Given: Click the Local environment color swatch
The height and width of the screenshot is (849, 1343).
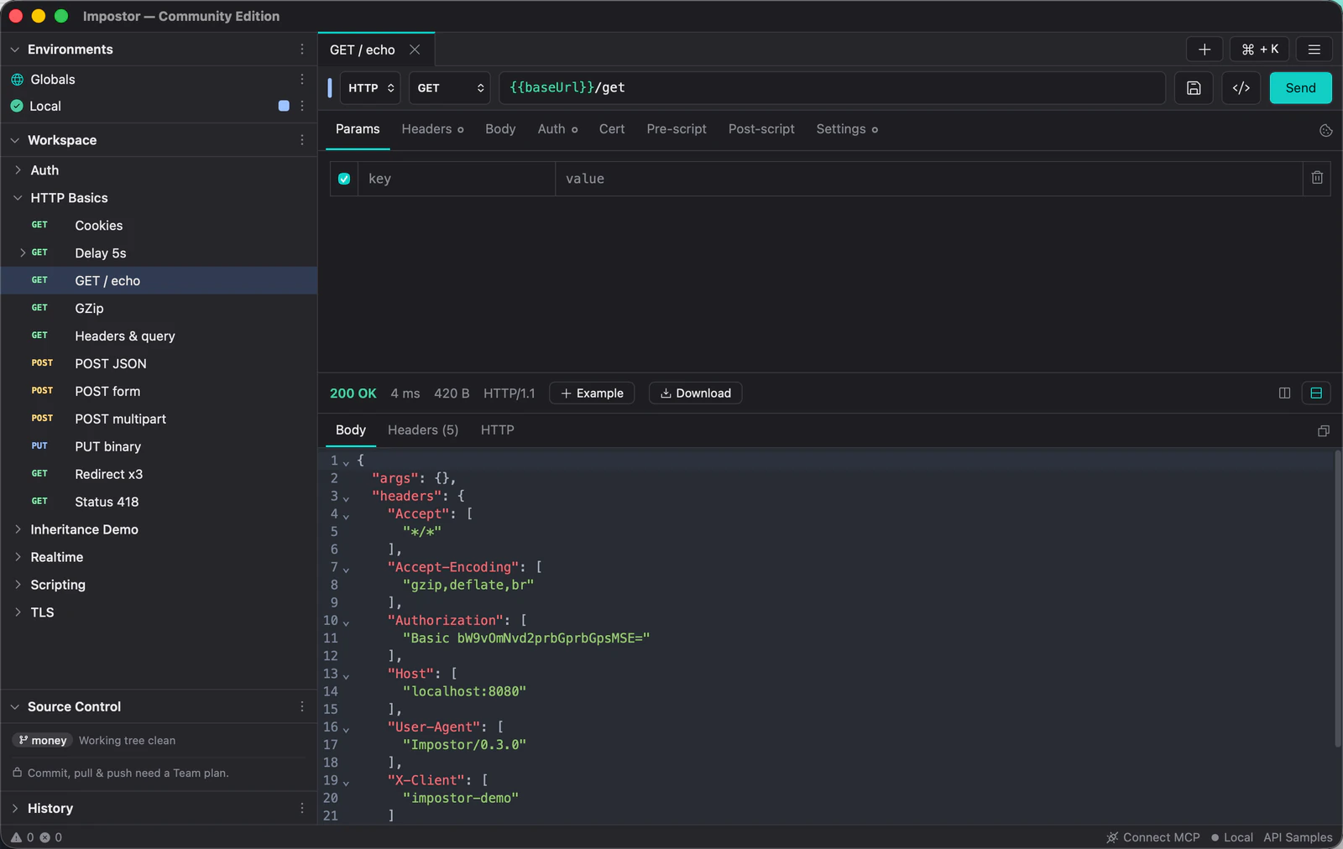Looking at the screenshot, I should [x=284, y=106].
